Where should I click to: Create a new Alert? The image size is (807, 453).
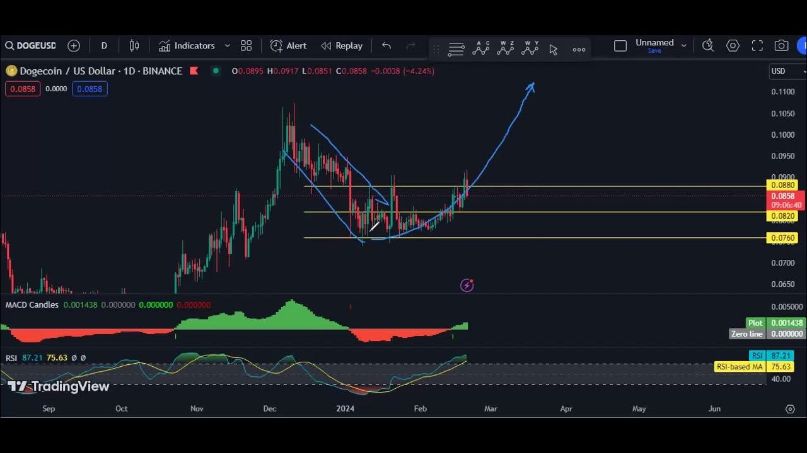[x=288, y=46]
